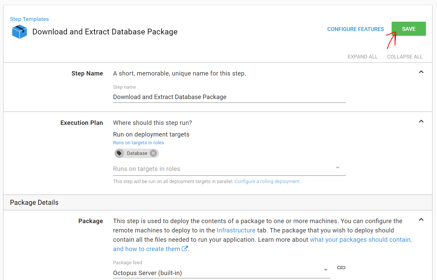Image resolution: width=437 pixels, height=280 pixels.
Task: Click the green Save button
Action: point(409,29)
